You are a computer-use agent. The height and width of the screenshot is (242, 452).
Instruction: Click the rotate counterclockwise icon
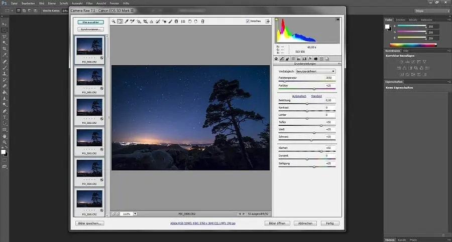point(190,21)
